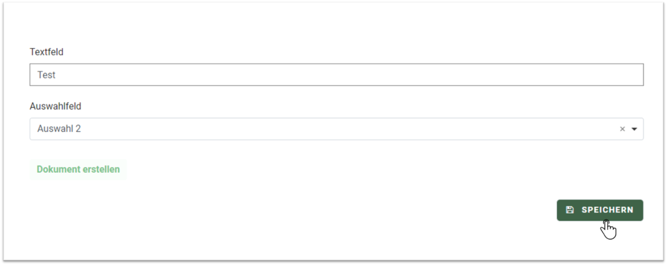This screenshot has width=667, height=265.
Task: Click the middle of the Auswahlfeld box
Action: click(x=337, y=129)
